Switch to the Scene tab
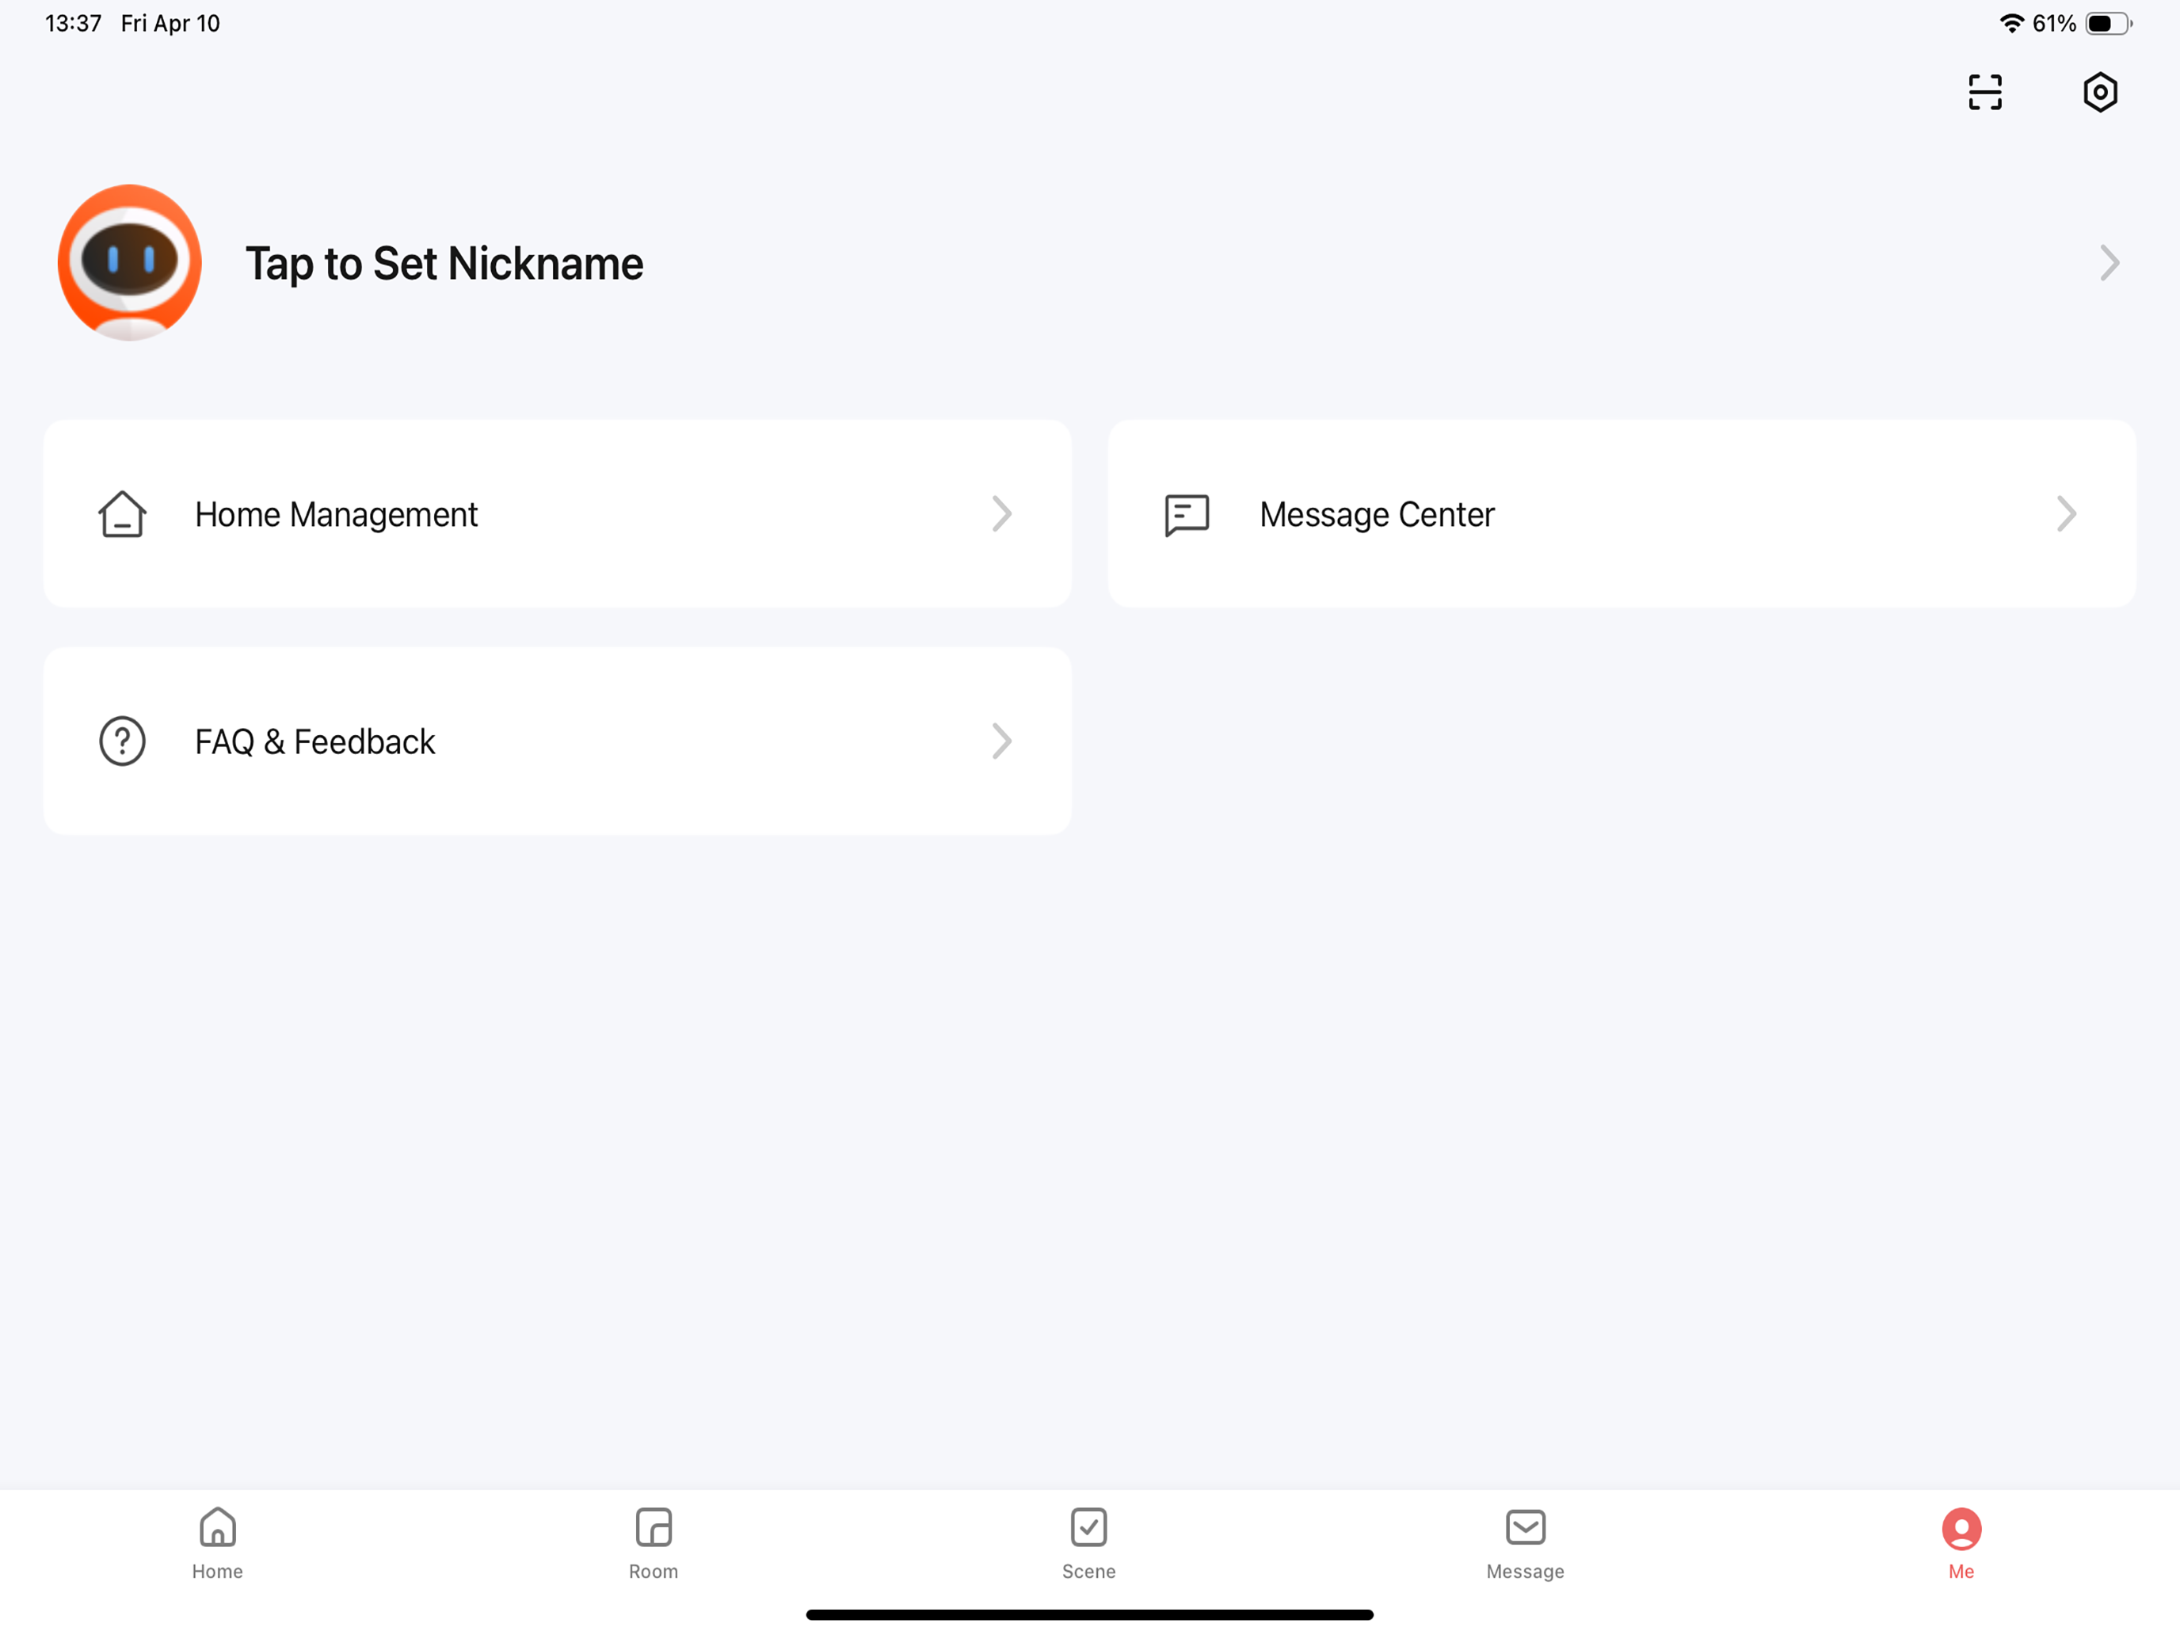The height and width of the screenshot is (1635, 2180). [x=1089, y=1543]
